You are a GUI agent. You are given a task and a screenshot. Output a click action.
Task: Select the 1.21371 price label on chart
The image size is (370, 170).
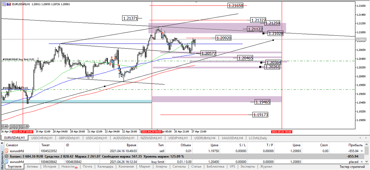[130, 18]
